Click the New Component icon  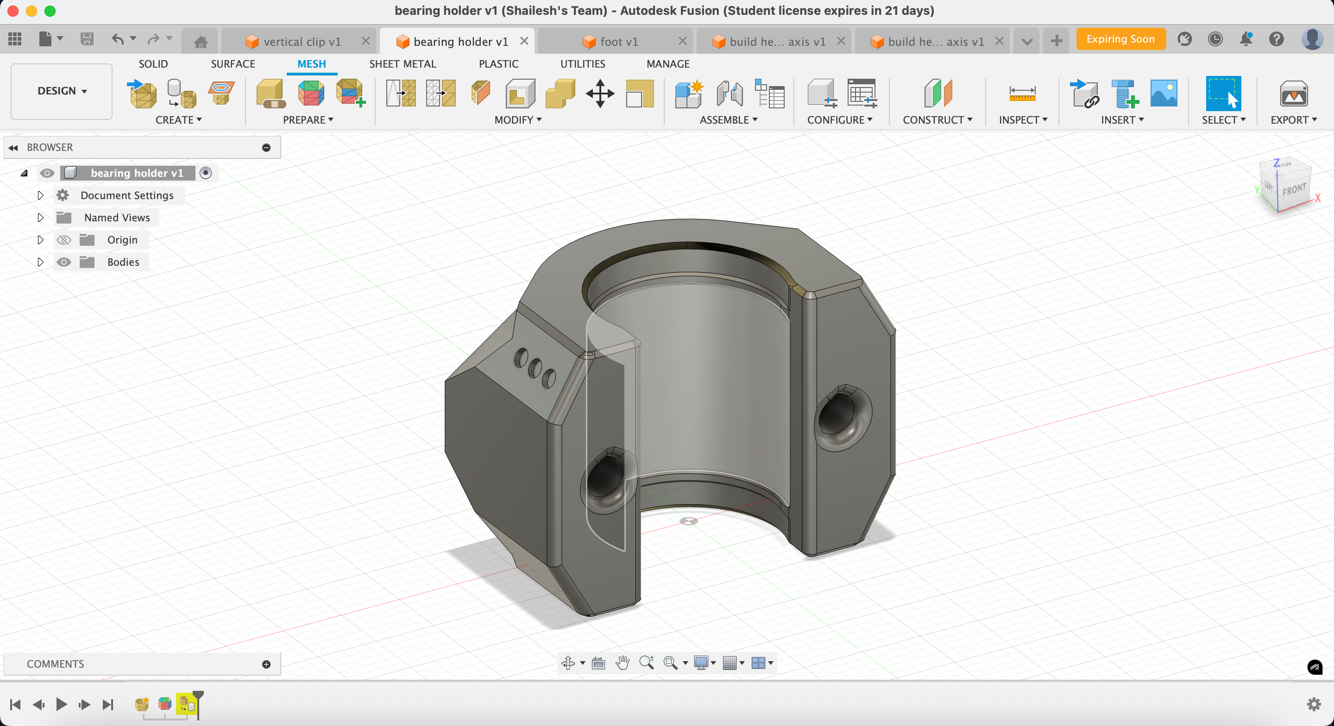pos(690,94)
